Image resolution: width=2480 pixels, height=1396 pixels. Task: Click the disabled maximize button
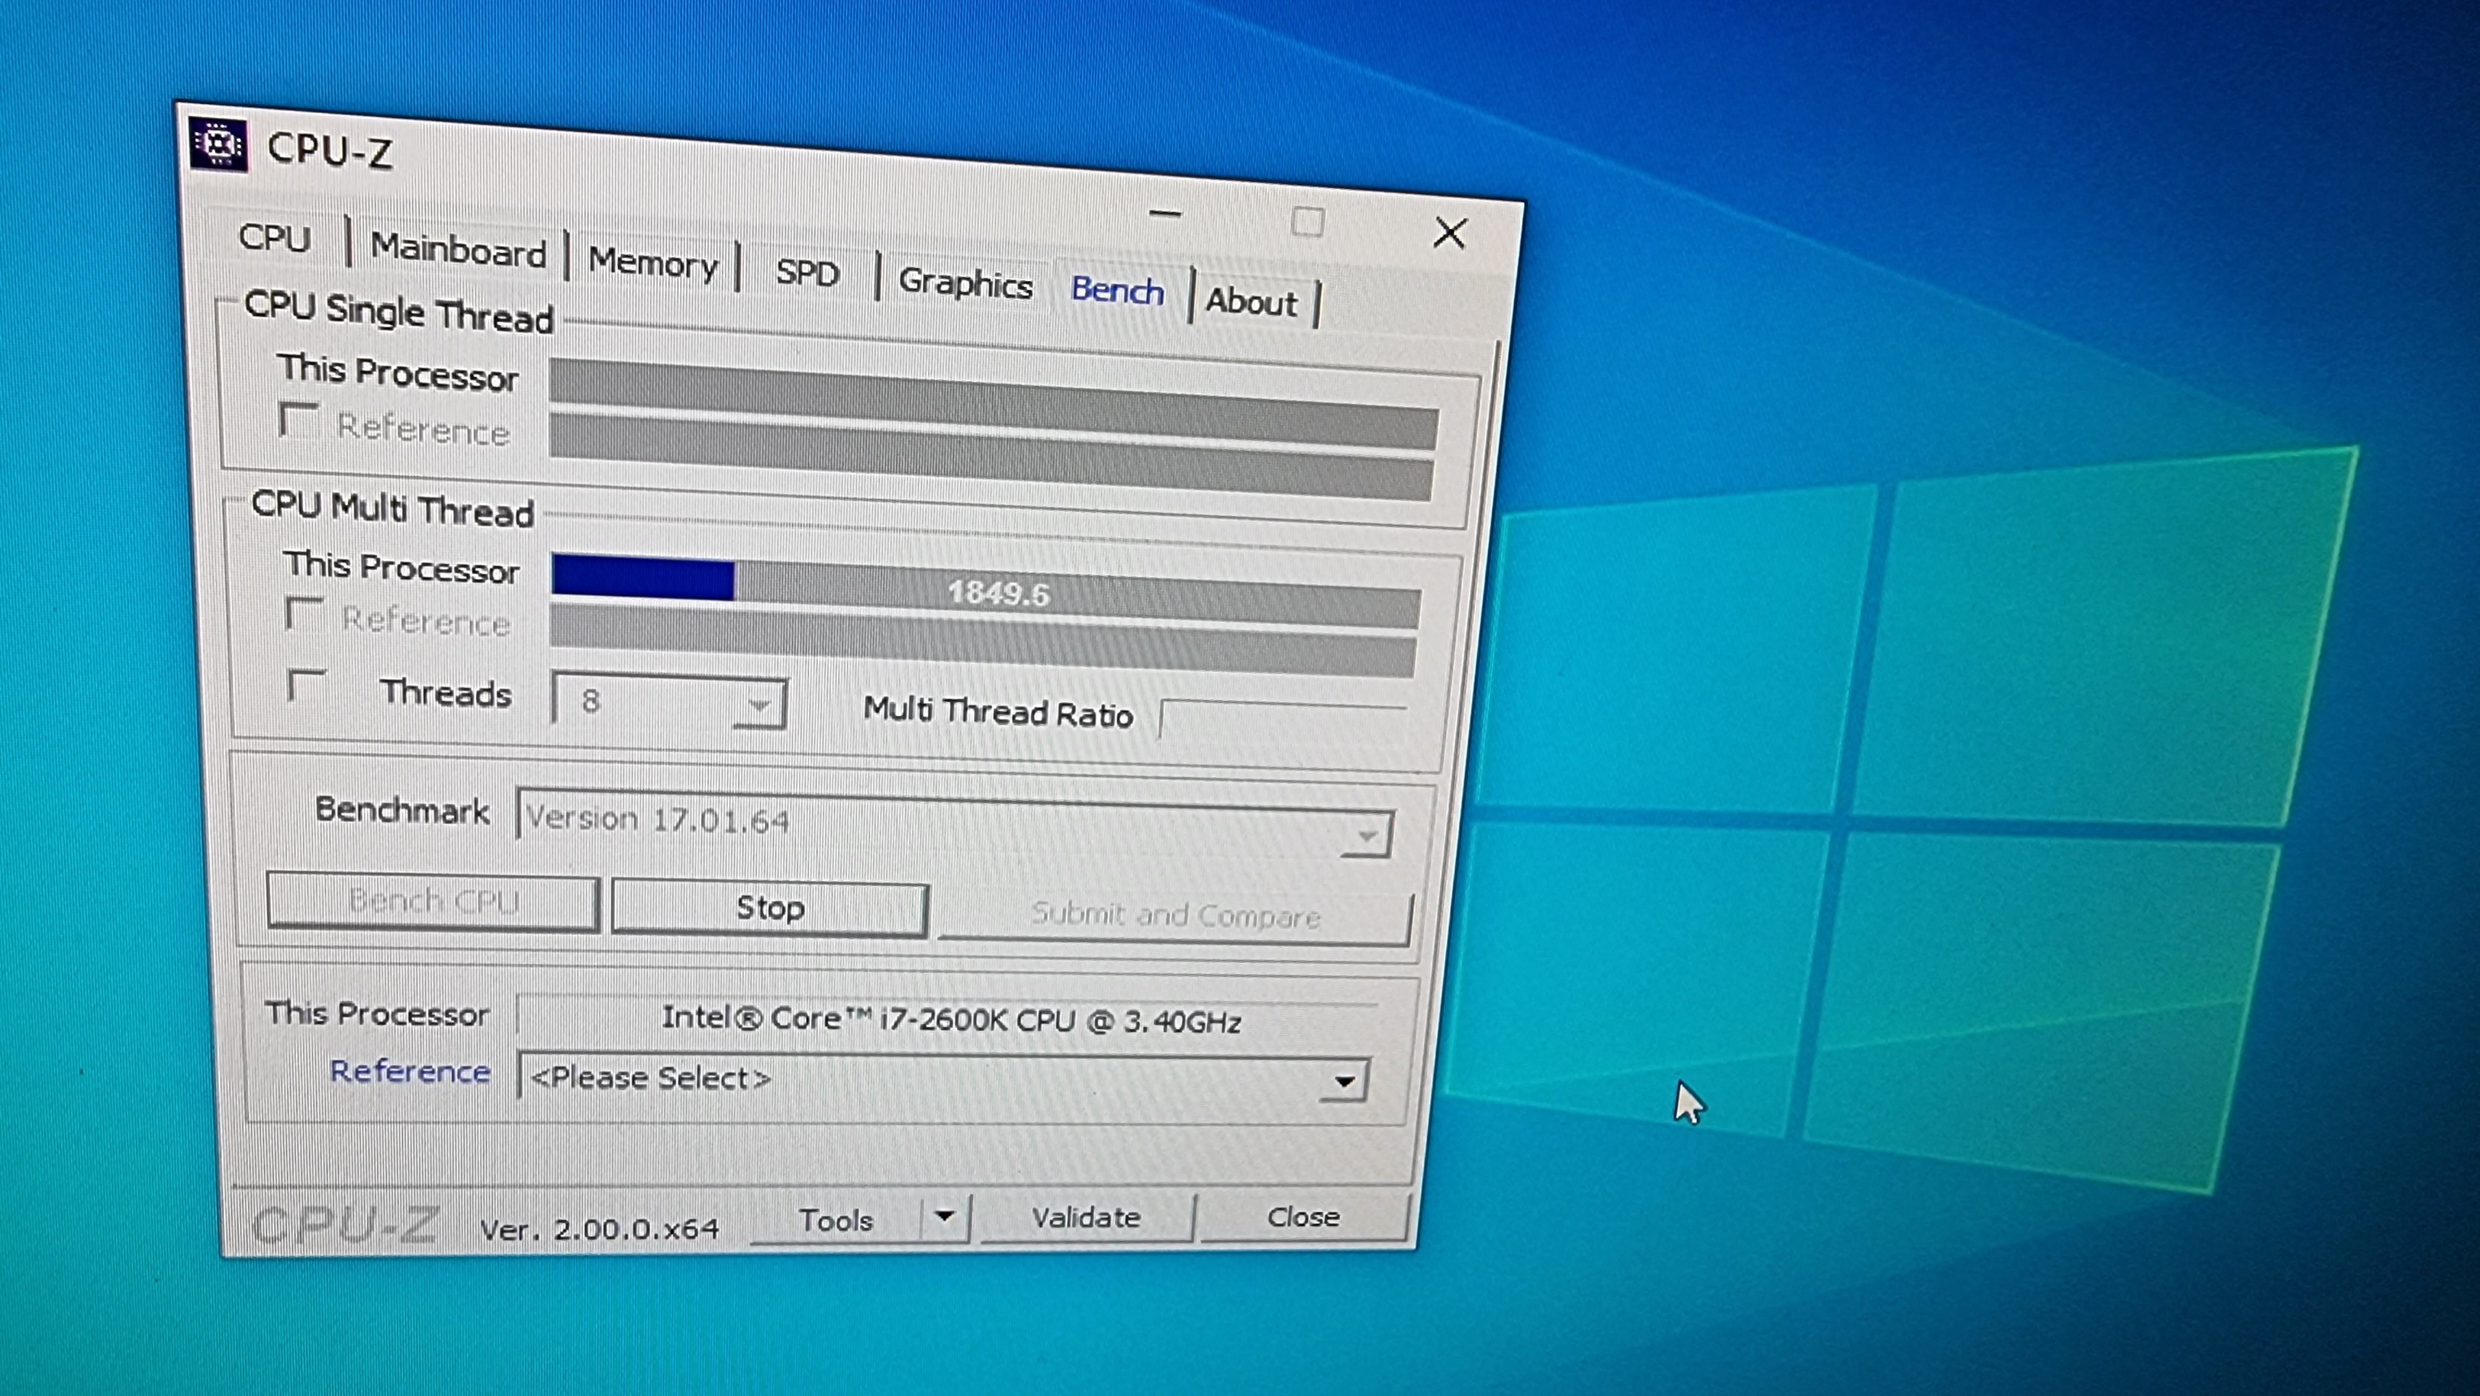(x=1308, y=223)
